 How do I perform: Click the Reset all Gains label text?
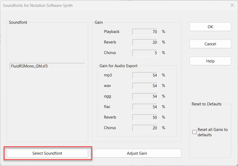click(x=212, y=132)
